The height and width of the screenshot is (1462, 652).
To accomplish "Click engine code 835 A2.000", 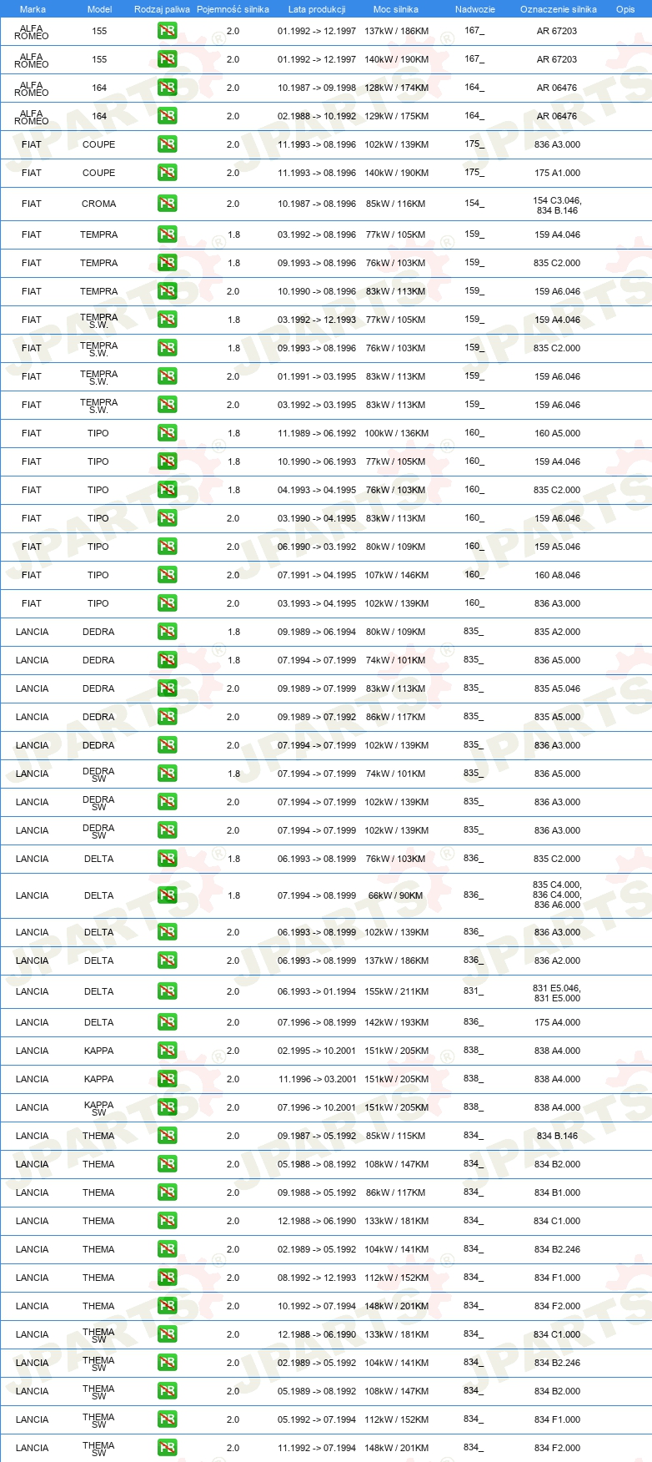I will (x=557, y=632).
